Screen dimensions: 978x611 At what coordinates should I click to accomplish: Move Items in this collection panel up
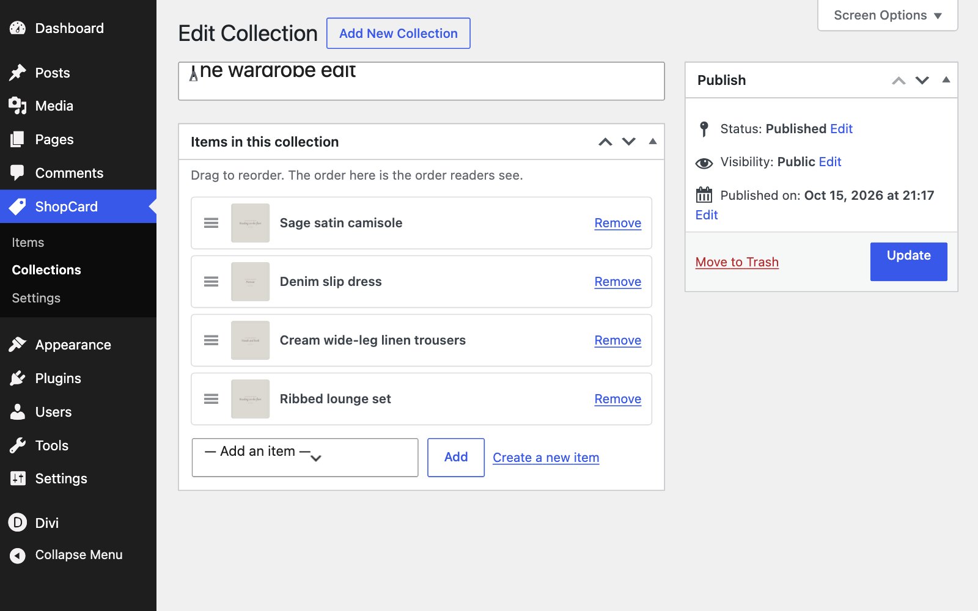(x=605, y=142)
